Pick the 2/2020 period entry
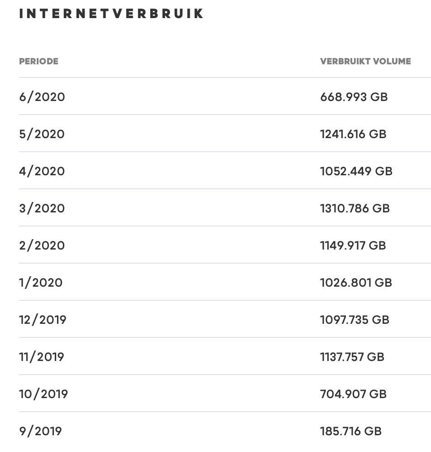 (x=42, y=245)
